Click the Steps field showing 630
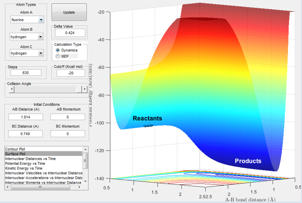Viewport: 302px width, 203px height. [26, 72]
